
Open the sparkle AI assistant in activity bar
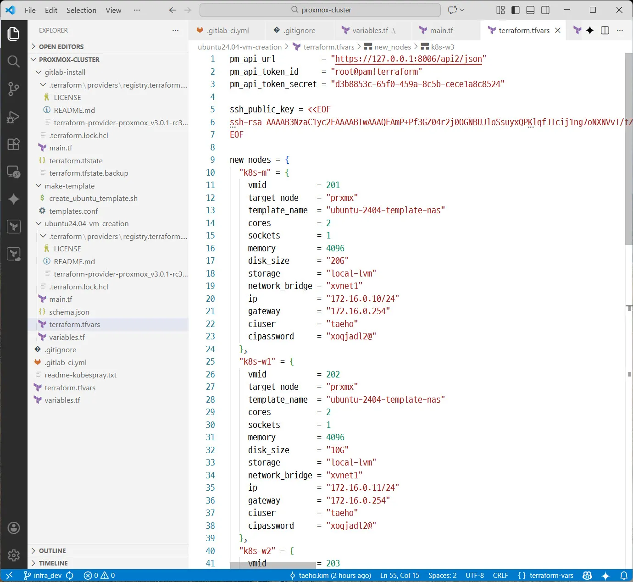(x=14, y=199)
